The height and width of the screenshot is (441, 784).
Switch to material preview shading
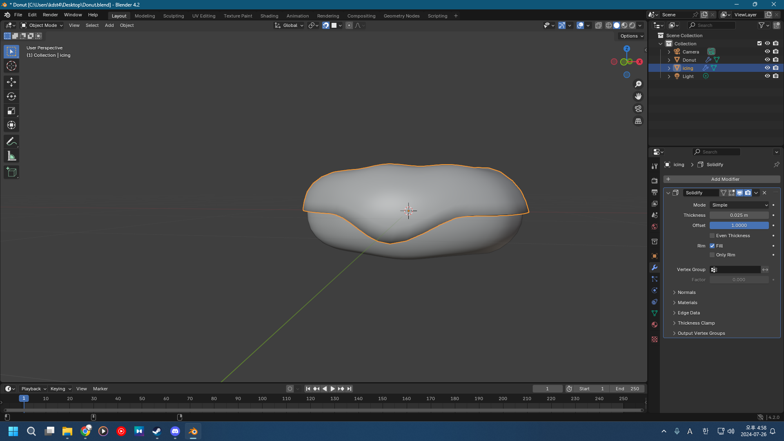tap(624, 25)
